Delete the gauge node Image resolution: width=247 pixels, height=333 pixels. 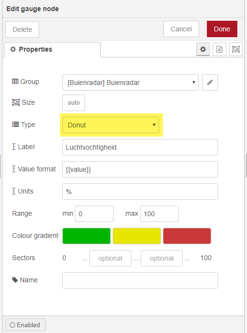pos(22,29)
